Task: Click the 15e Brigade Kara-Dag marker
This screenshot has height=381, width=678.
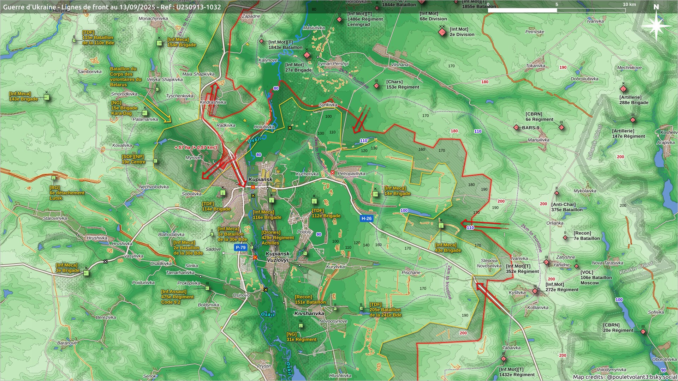Action: [144, 113]
